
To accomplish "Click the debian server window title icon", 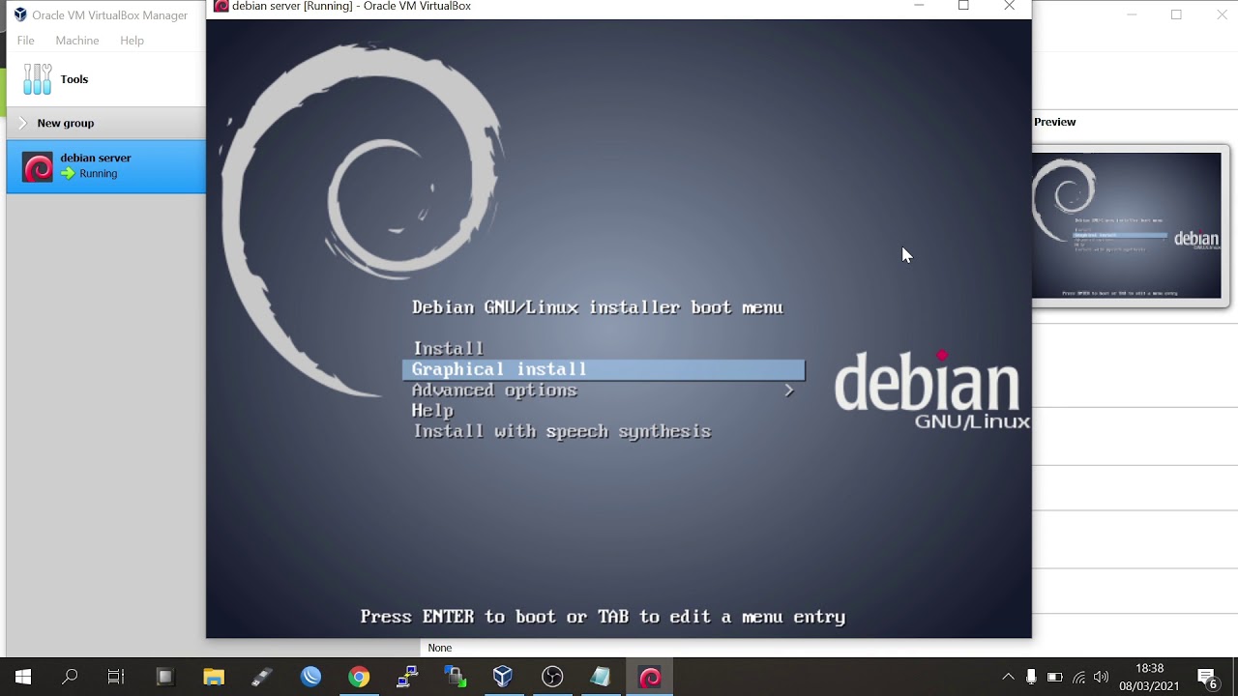I will pyautogui.click(x=221, y=6).
